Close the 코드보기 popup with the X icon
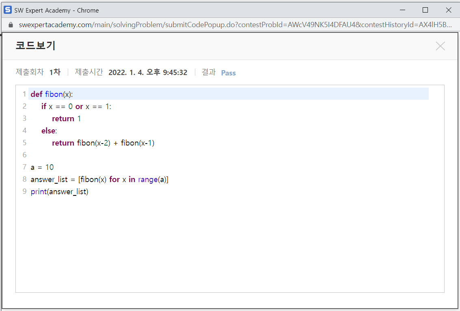This screenshot has width=460, height=311. pyautogui.click(x=440, y=46)
